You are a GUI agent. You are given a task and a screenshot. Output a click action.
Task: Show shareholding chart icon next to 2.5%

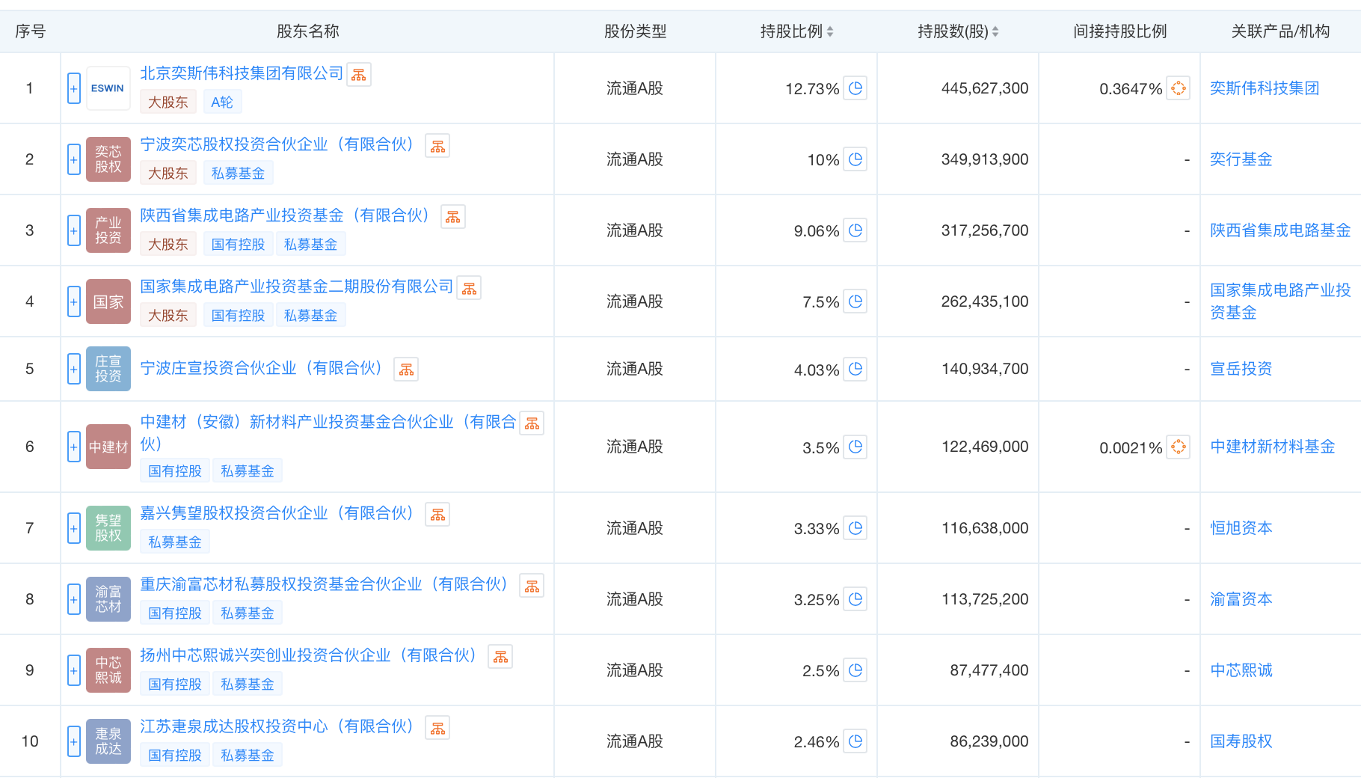[x=855, y=670]
